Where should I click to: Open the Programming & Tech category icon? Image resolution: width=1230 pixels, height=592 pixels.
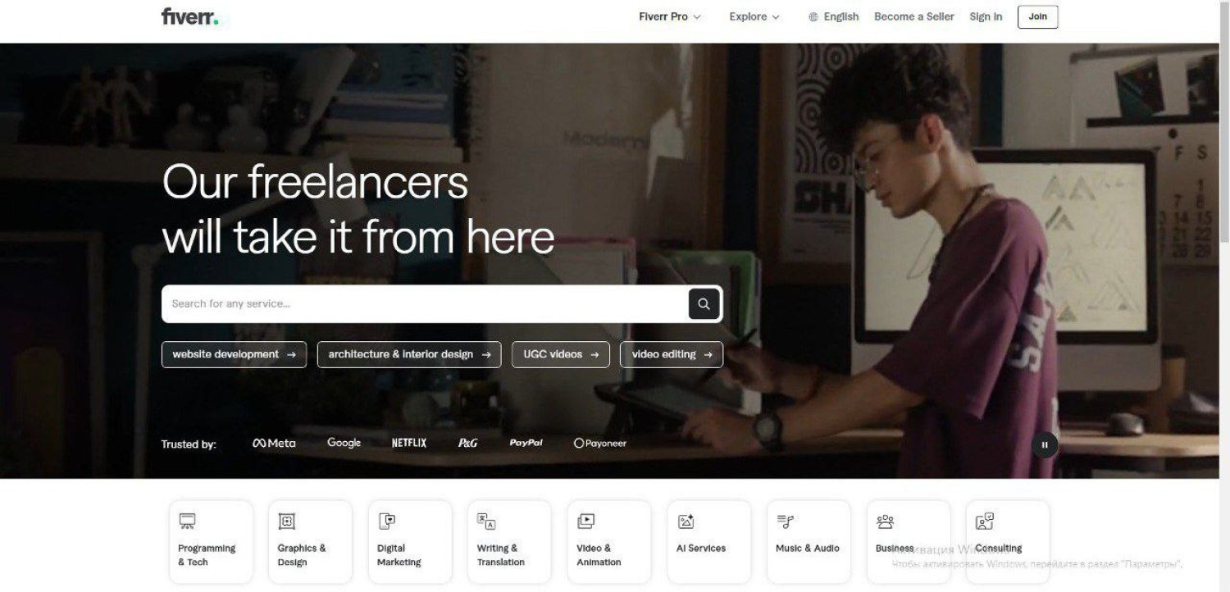pos(188,521)
